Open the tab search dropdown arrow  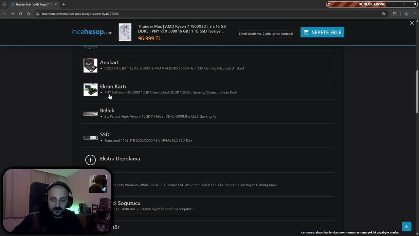(x=4, y=4)
